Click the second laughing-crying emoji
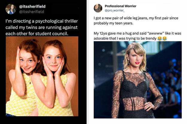The image size is (187, 124). click(x=165, y=39)
